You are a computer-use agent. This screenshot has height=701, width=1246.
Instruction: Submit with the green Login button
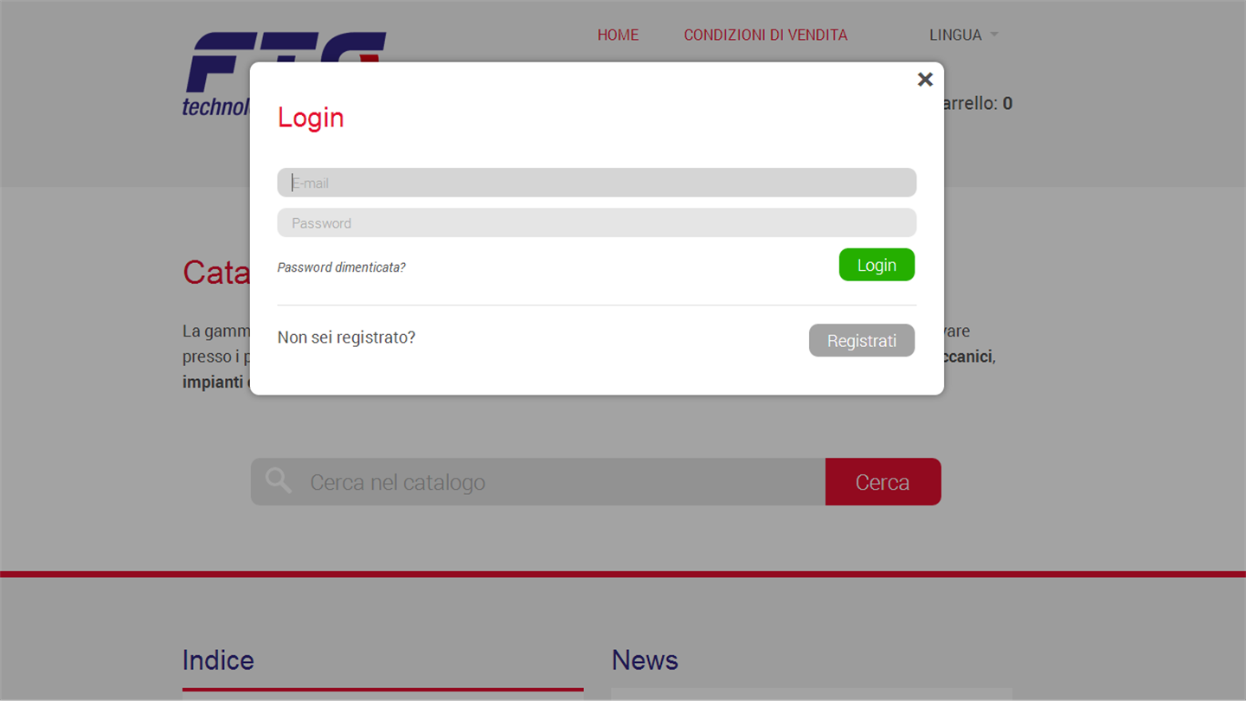coord(877,265)
